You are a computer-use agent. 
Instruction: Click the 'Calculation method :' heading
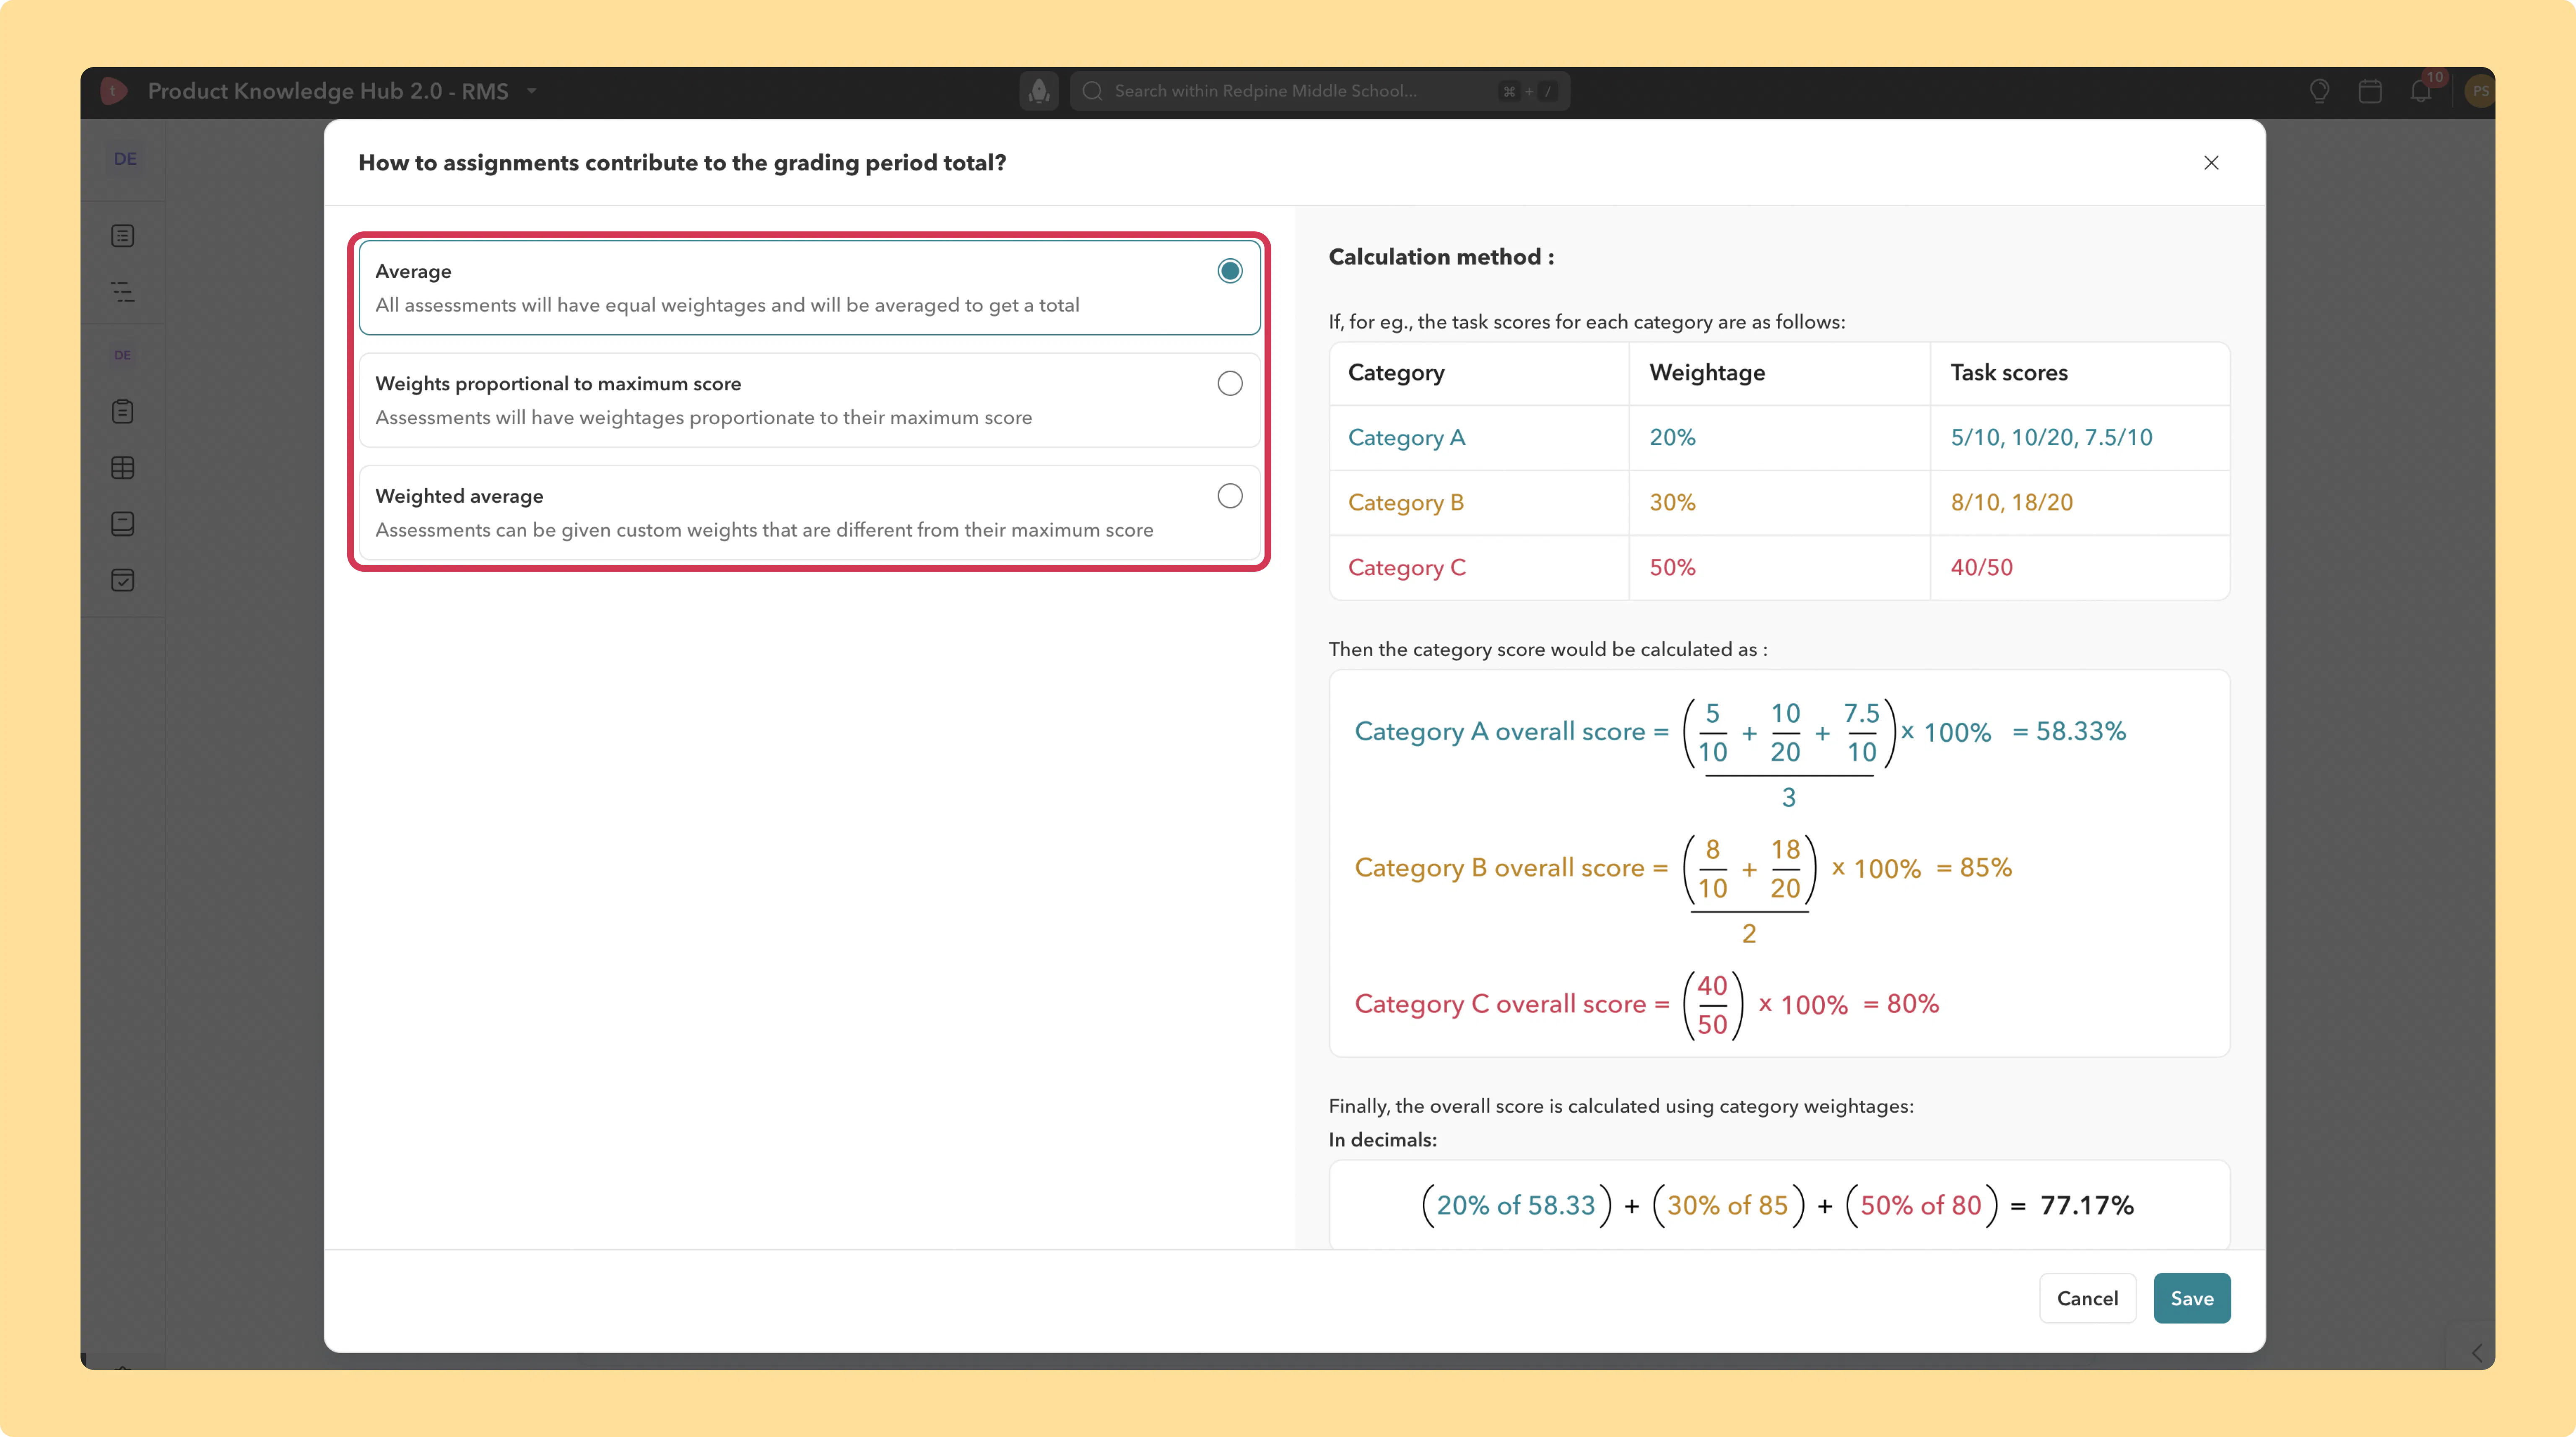[1441, 257]
